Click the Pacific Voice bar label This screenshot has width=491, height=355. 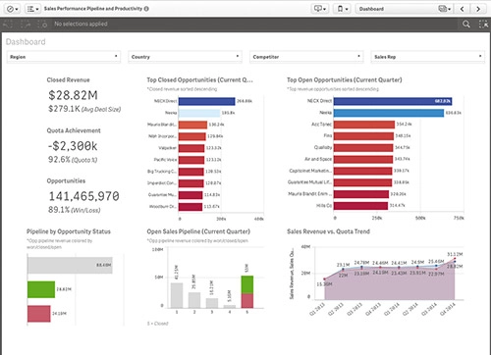(x=165, y=160)
